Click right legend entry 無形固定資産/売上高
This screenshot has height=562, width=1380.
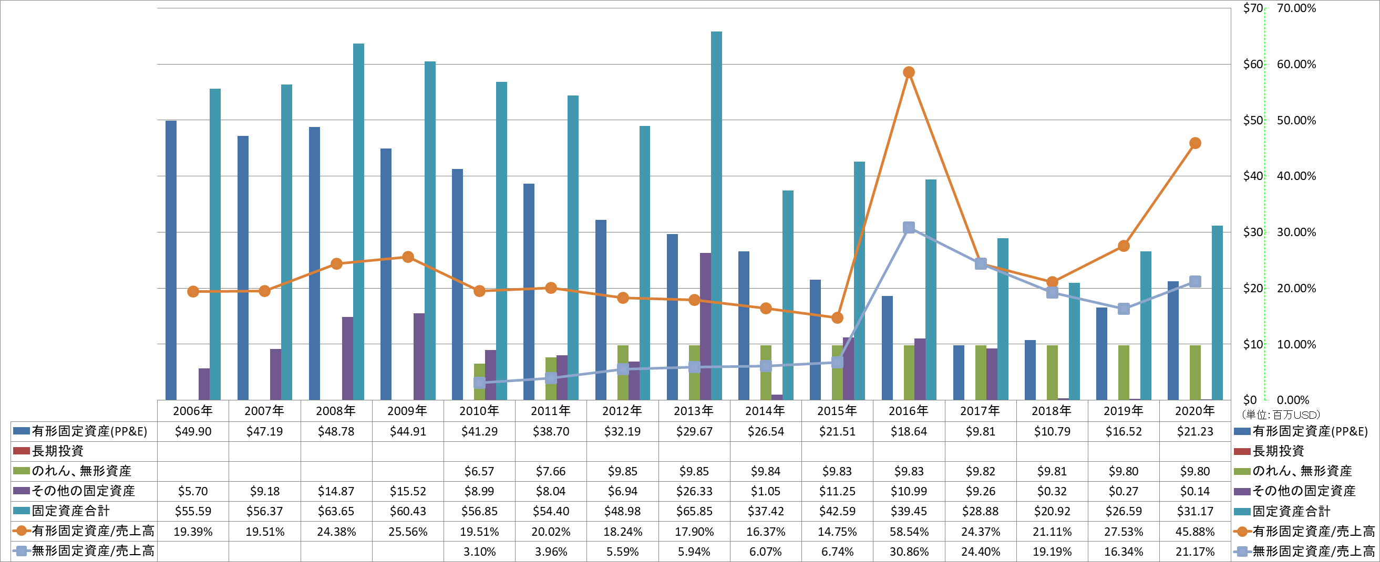(1304, 551)
